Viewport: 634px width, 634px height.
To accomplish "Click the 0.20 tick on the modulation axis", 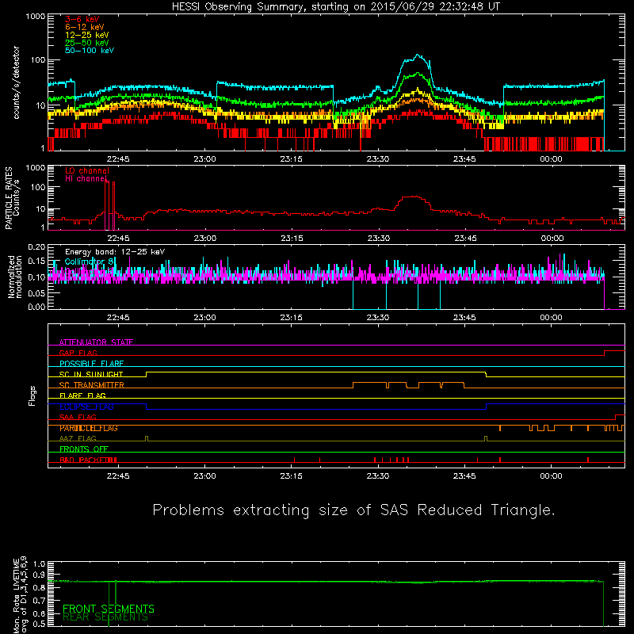I will pyautogui.click(x=36, y=247).
